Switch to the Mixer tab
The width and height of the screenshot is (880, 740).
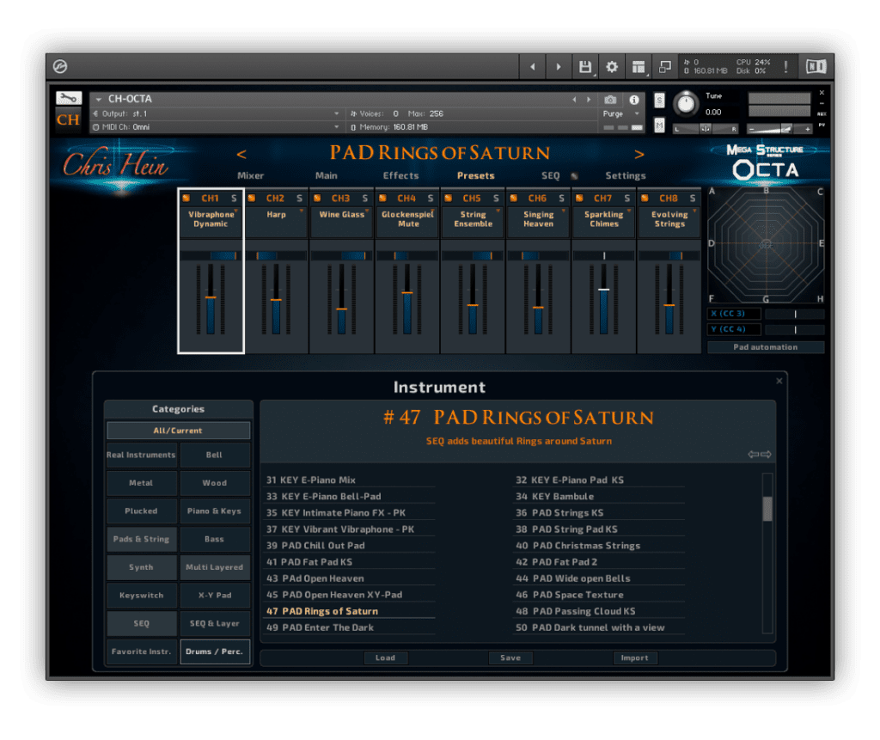pyautogui.click(x=250, y=175)
